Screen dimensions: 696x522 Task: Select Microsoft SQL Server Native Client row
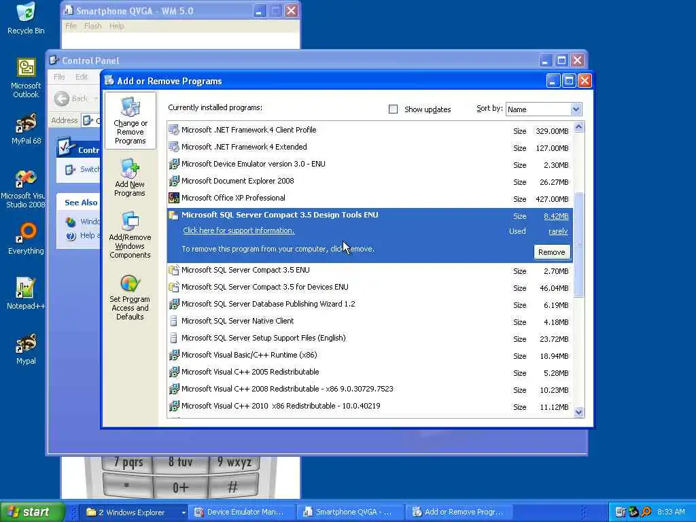point(370,321)
